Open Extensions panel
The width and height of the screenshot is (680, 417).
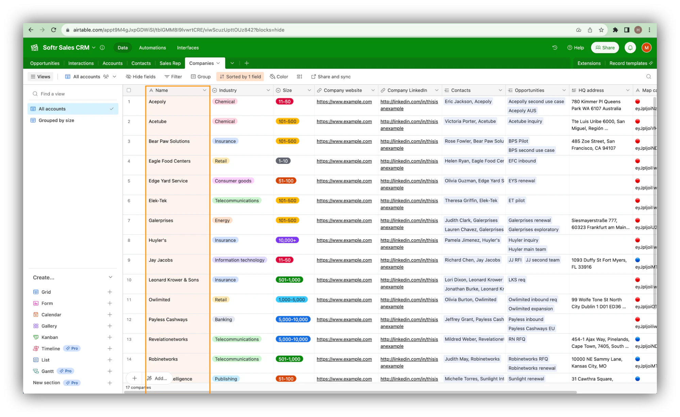coord(589,63)
